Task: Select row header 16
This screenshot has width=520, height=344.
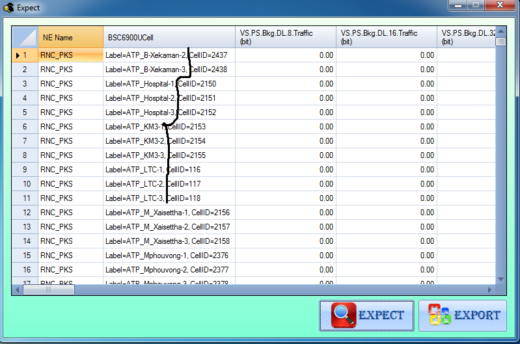Action: pos(25,270)
